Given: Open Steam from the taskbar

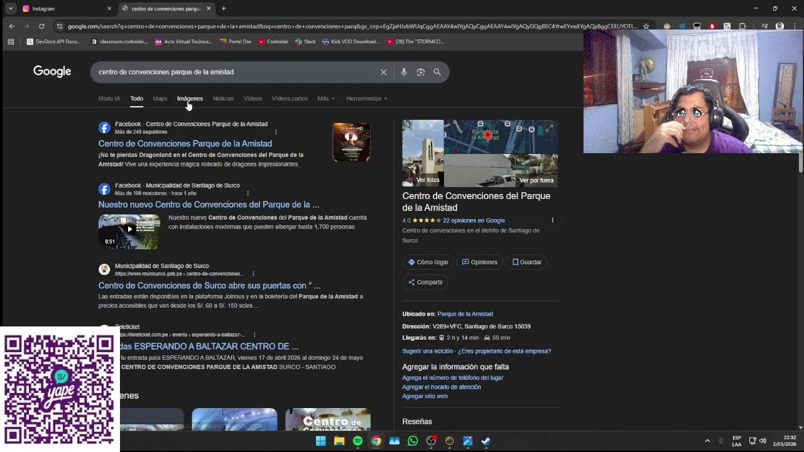Looking at the screenshot, I should [x=486, y=441].
